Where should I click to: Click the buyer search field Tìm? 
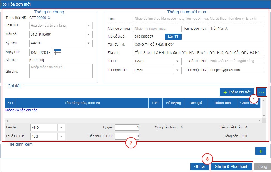pos(199,19)
